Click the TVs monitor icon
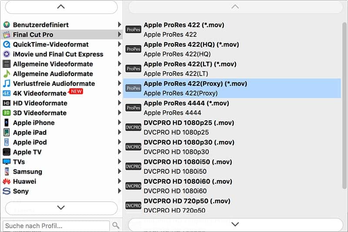Screen dimensions: 348x232 point(7,162)
